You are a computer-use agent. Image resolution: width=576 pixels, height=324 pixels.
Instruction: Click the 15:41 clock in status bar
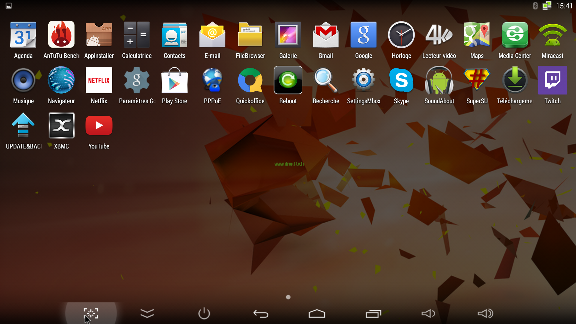coord(564,6)
